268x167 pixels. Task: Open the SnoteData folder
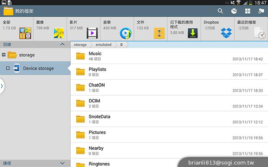click(169, 119)
